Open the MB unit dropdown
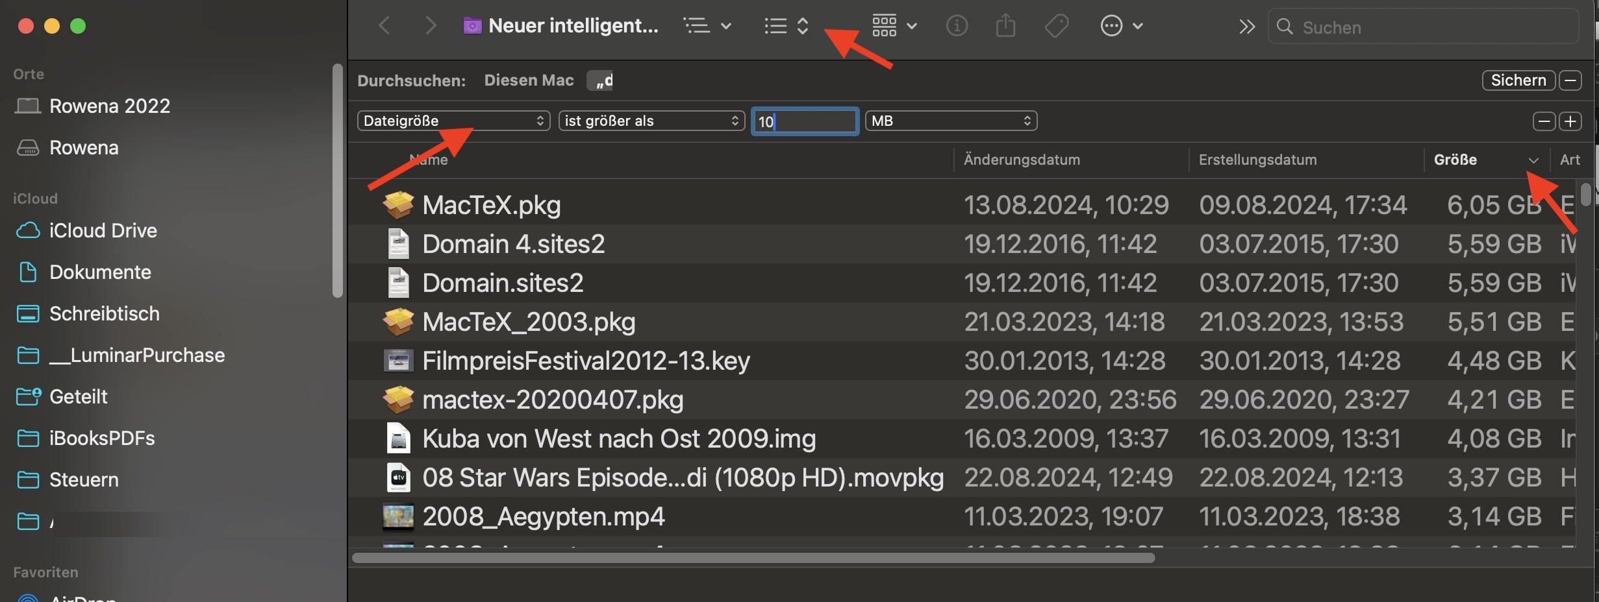 pos(951,121)
